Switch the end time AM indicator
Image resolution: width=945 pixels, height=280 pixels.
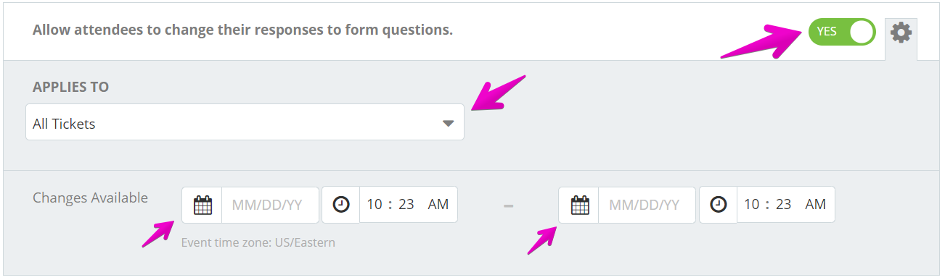(816, 205)
